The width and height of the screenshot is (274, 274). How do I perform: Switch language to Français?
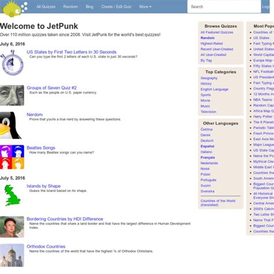pos(208,157)
